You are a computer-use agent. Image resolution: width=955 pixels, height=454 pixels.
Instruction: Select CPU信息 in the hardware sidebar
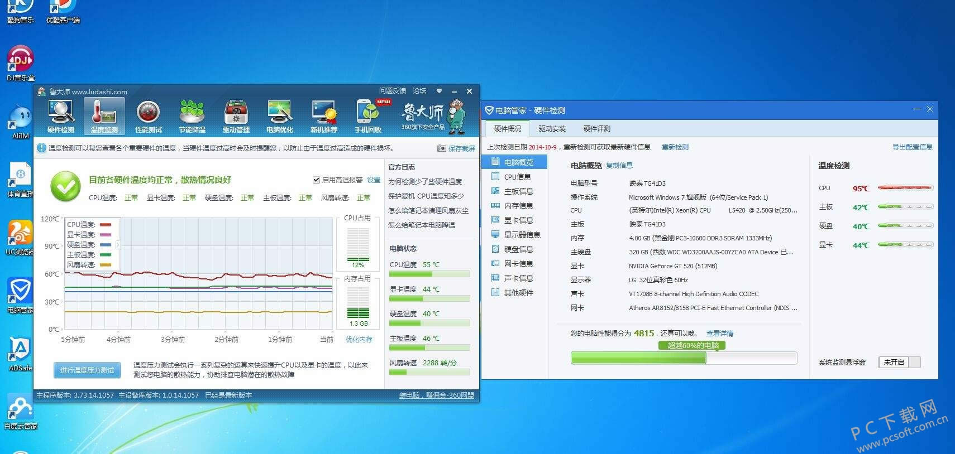click(514, 177)
